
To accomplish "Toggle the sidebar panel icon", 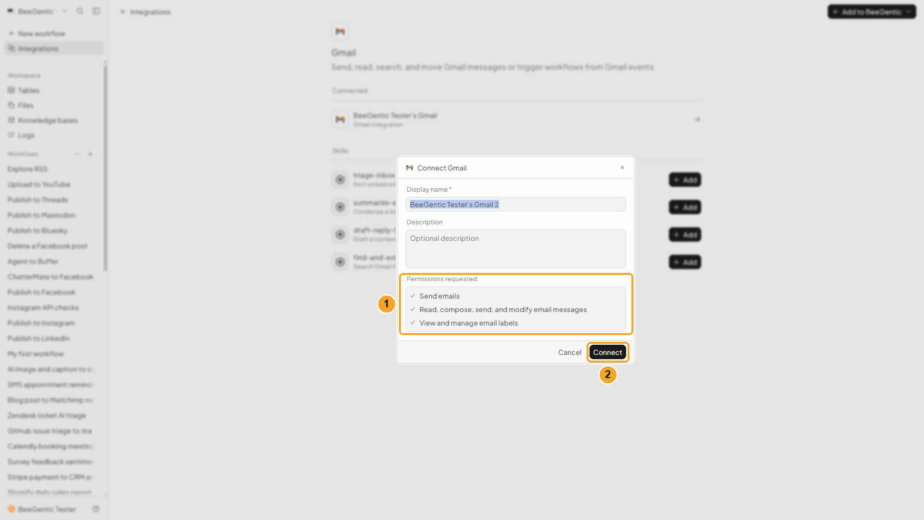I will click(96, 11).
